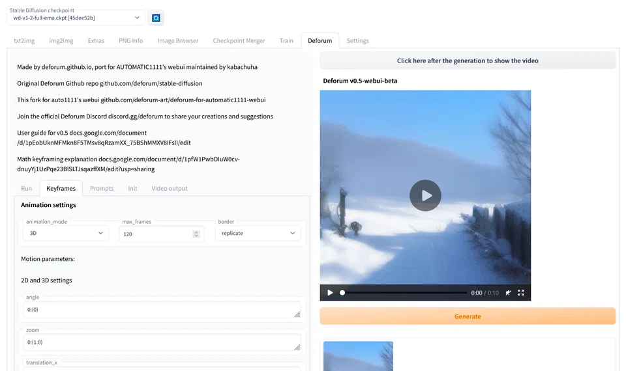This screenshot has height=371, width=626.
Task: Click the 'Made by deforum.github.io' text line
Action: (x=137, y=67)
